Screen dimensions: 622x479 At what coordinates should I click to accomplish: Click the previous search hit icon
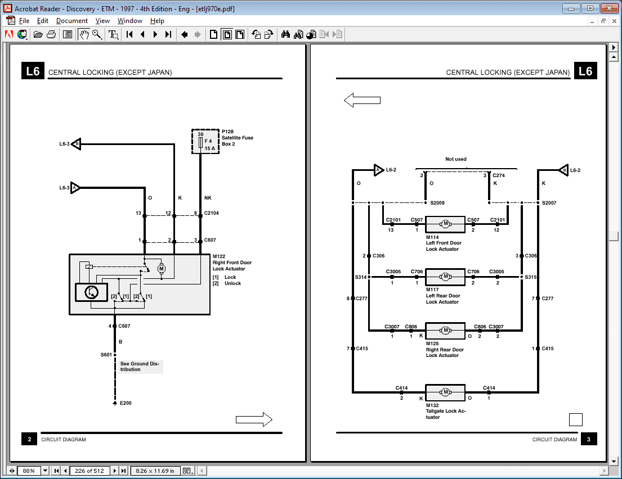[x=324, y=34]
